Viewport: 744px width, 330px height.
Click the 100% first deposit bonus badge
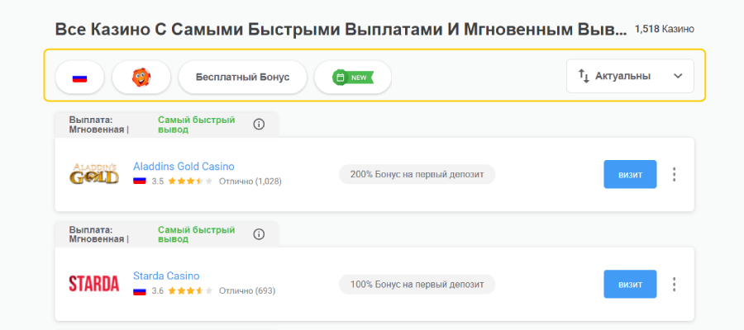click(417, 284)
